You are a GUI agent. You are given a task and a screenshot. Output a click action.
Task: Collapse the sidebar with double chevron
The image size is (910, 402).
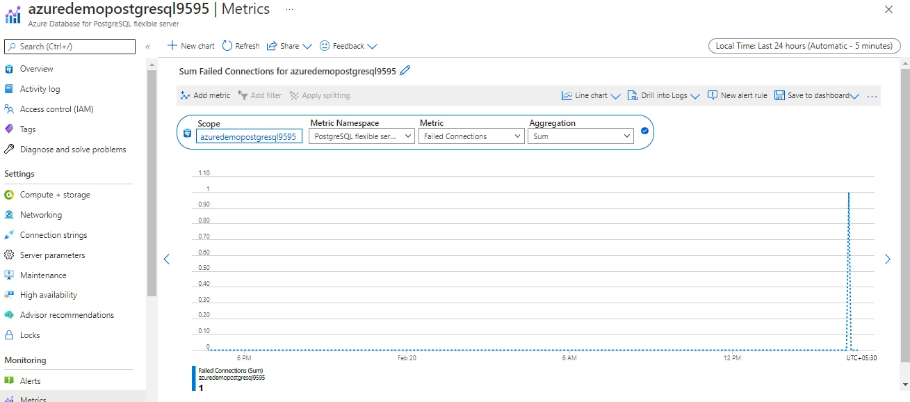coord(147,47)
